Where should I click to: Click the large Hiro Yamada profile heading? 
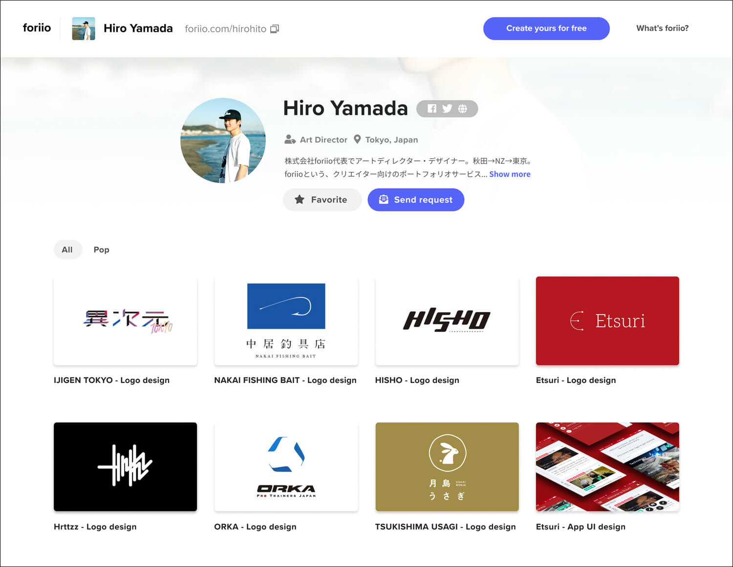pos(345,108)
